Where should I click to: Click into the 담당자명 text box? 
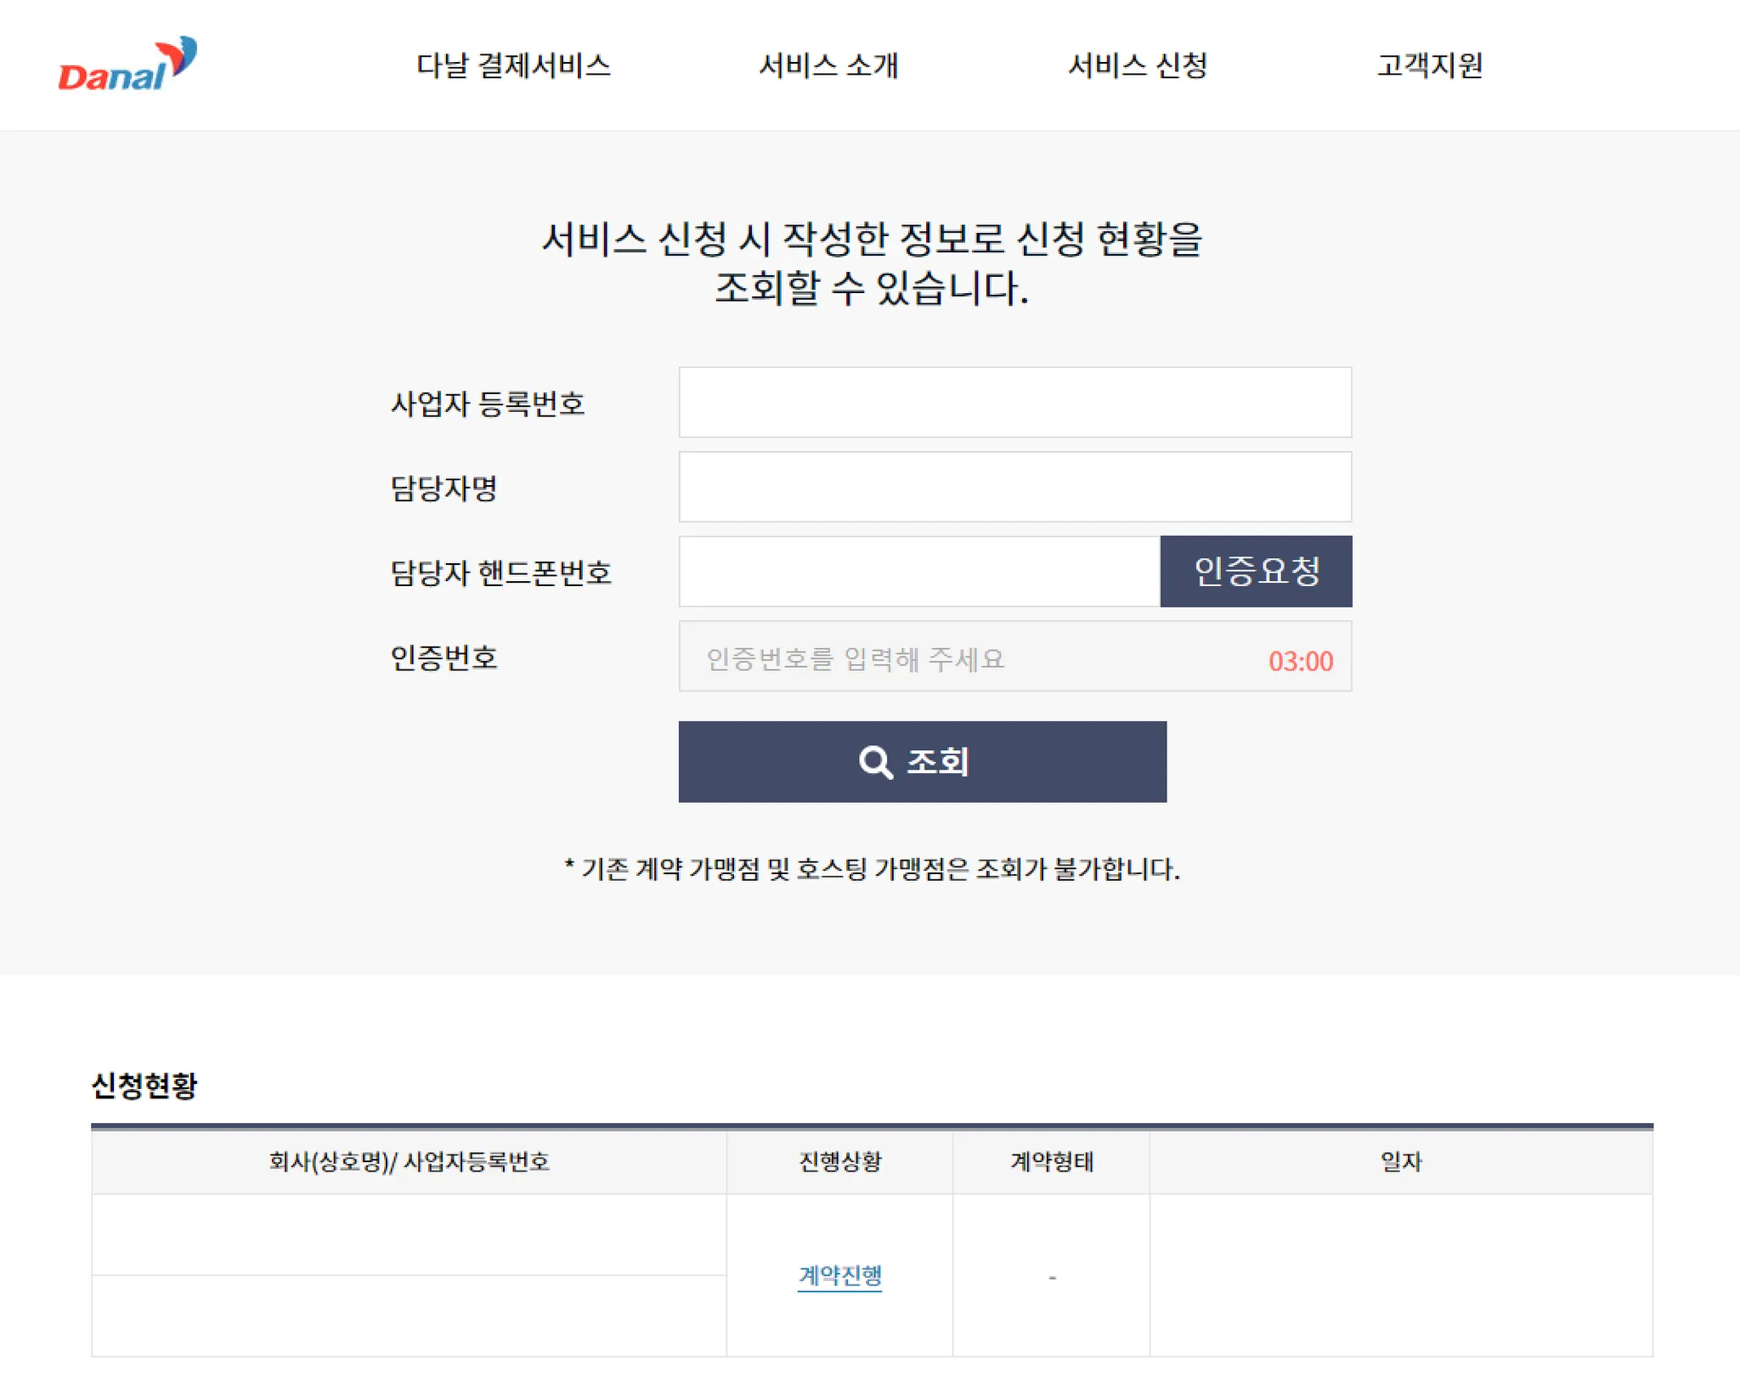point(1014,487)
